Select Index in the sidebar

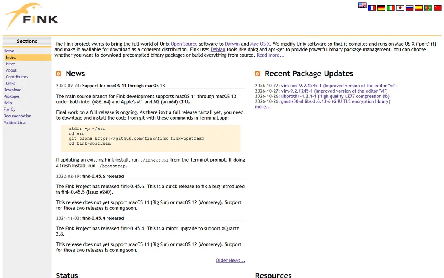(28, 57)
